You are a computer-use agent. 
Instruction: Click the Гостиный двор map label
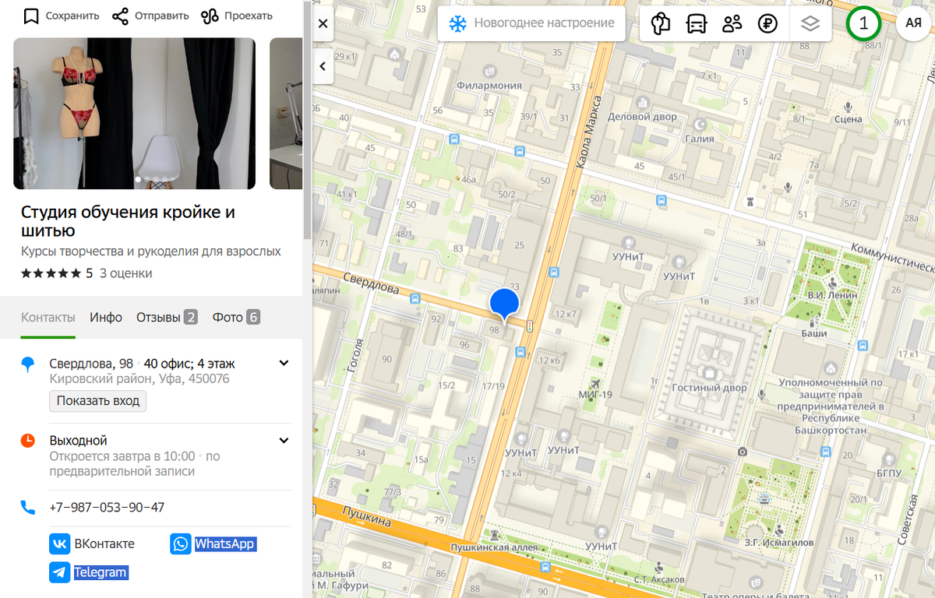709,388
